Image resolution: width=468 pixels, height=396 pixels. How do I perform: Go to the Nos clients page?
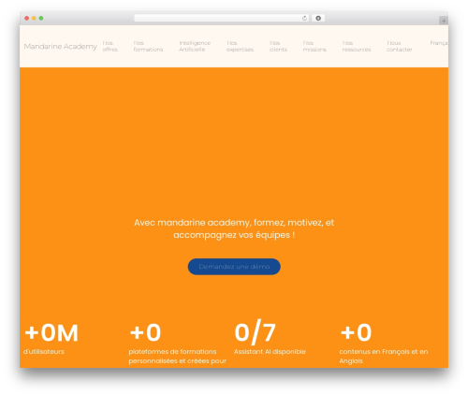click(x=278, y=46)
